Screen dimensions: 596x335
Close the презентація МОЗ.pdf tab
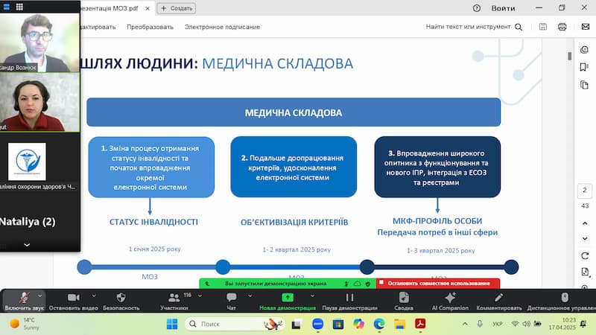pyautogui.click(x=148, y=8)
